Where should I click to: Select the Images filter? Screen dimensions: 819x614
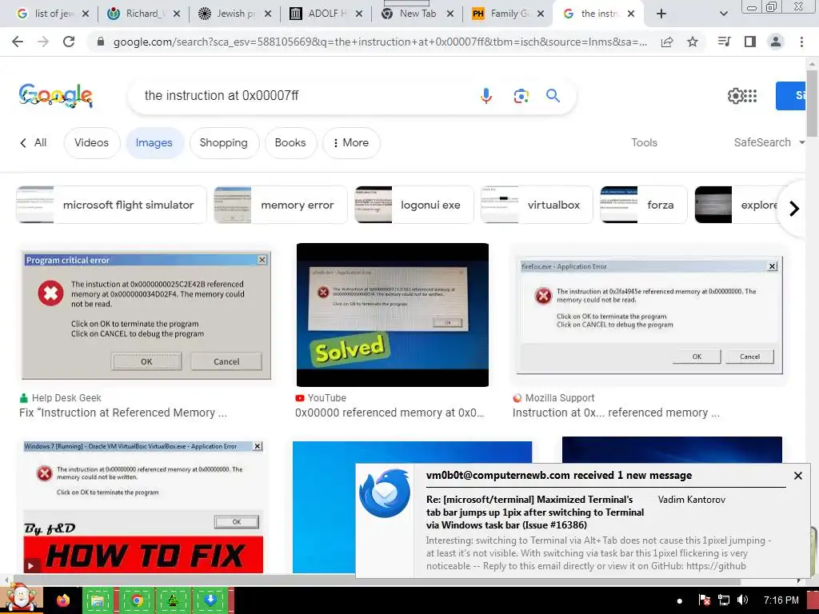coord(154,142)
